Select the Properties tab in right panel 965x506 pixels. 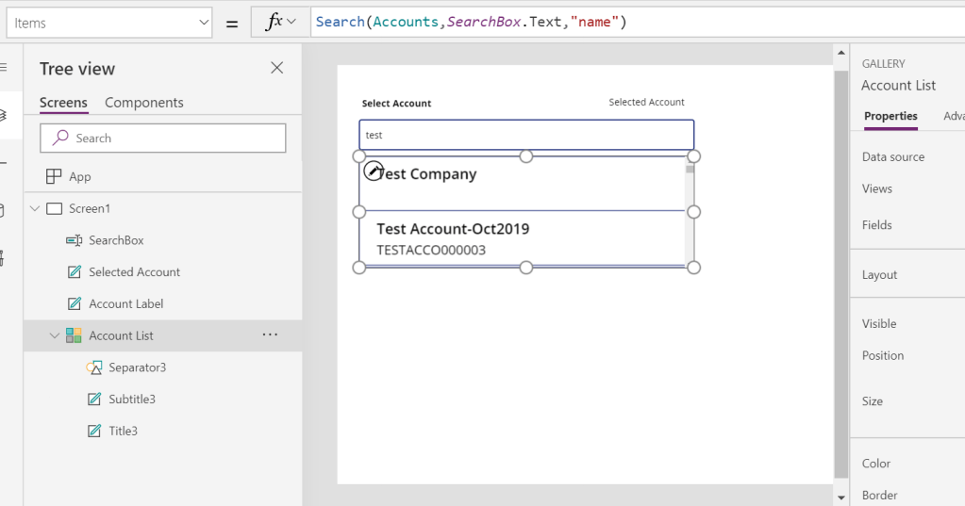[890, 116]
